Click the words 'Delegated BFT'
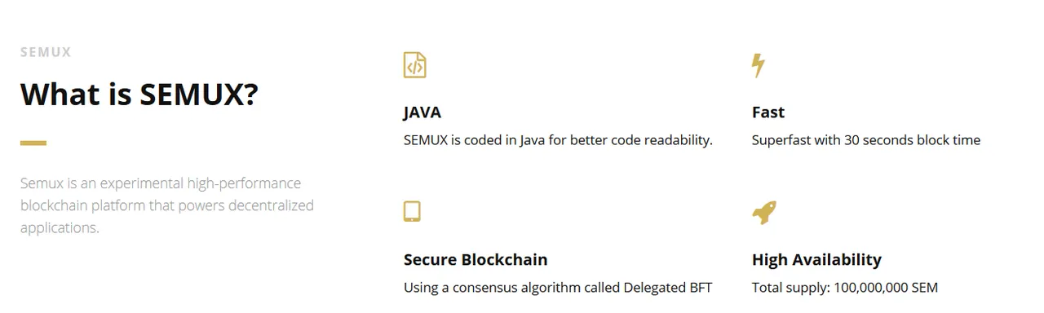 pyautogui.click(x=668, y=288)
